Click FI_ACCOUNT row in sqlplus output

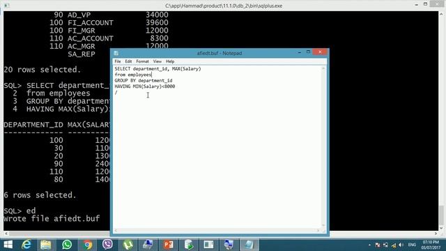109,23
